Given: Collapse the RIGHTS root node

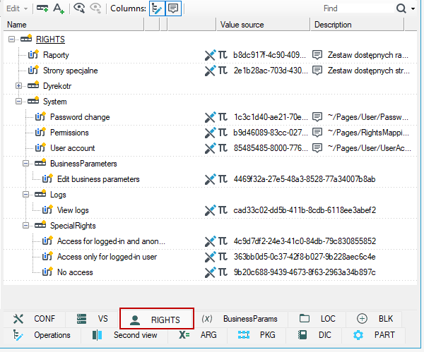Looking at the screenshot, I should tap(11, 40).
